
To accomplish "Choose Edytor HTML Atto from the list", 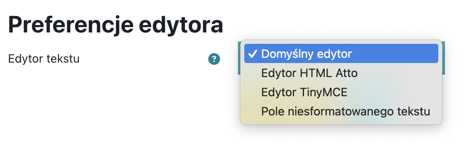I will point(341,73).
